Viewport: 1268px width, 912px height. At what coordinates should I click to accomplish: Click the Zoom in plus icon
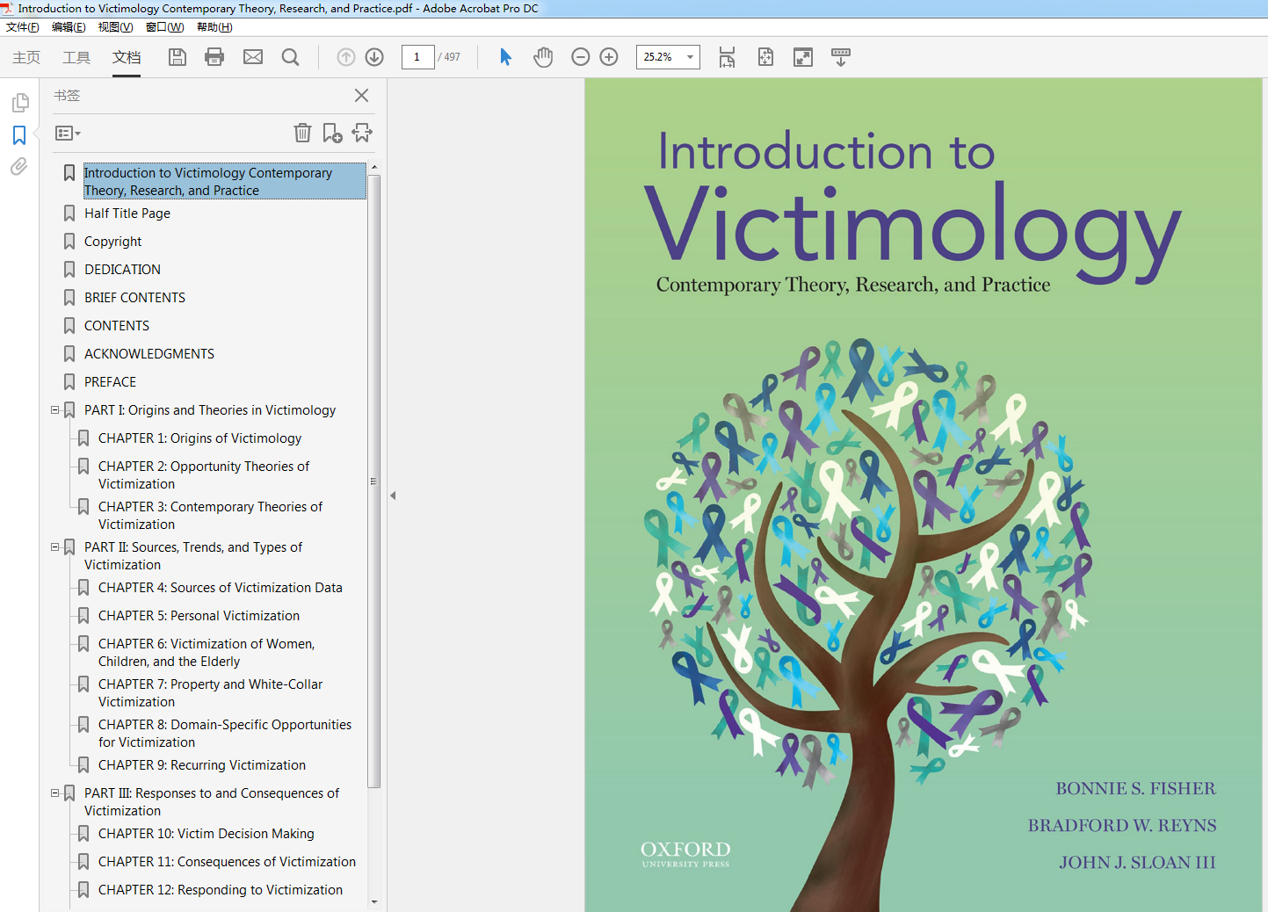click(x=609, y=57)
